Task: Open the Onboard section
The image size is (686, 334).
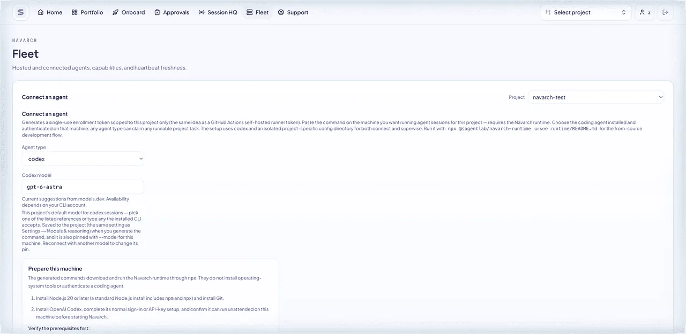Action: pyautogui.click(x=129, y=12)
